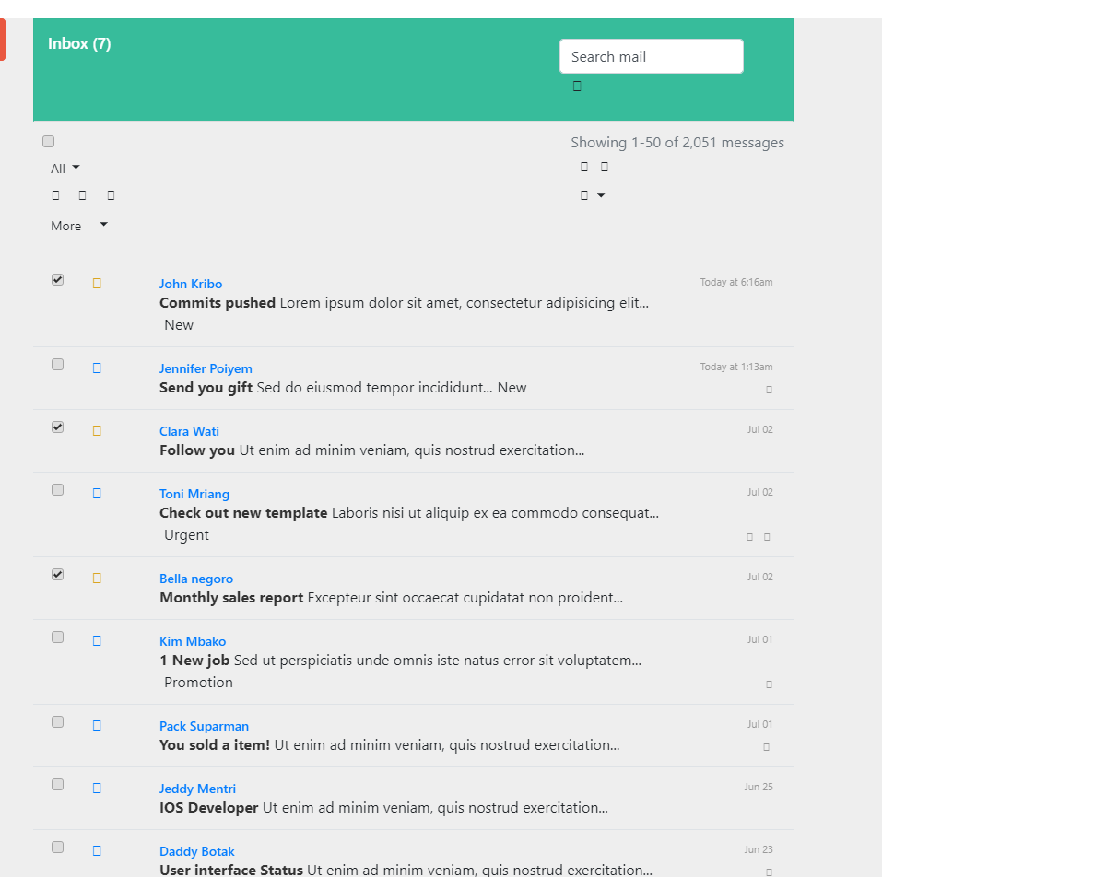Click second pagination icon under the message count

point(605,167)
